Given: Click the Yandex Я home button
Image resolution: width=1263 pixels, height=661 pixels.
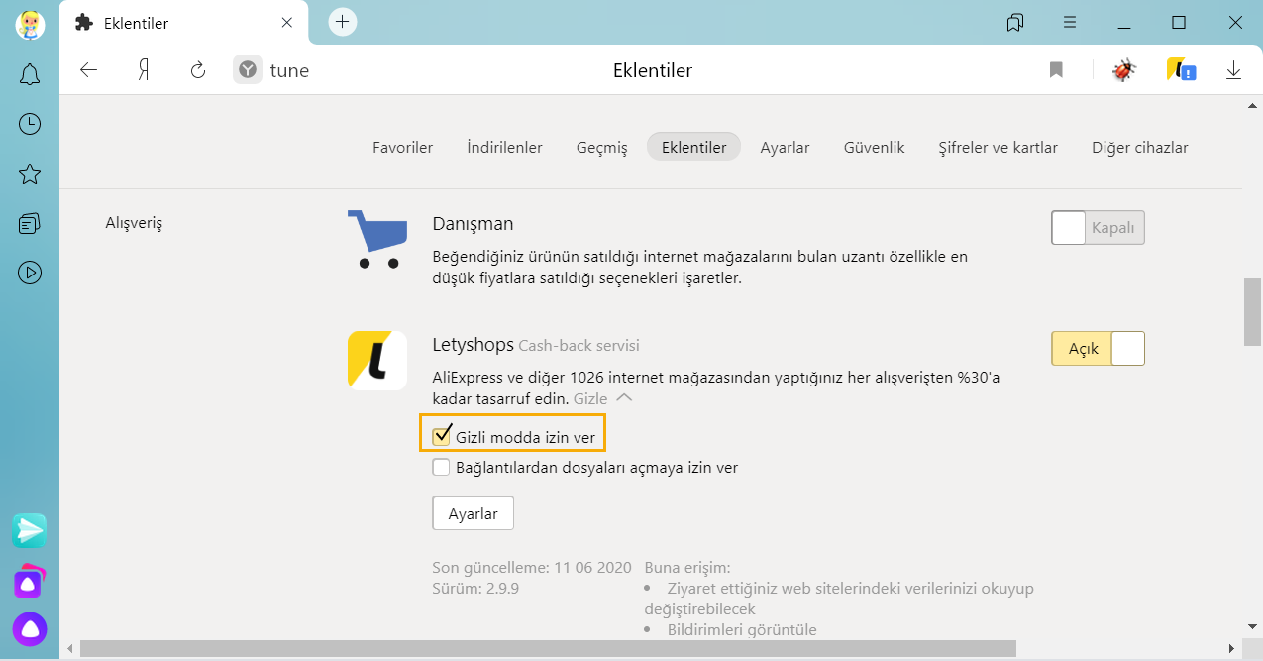Looking at the screenshot, I should pos(144,70).
